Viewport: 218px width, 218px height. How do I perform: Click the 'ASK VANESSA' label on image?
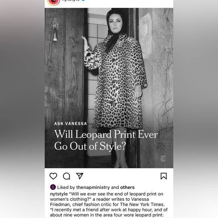(71, 124)
